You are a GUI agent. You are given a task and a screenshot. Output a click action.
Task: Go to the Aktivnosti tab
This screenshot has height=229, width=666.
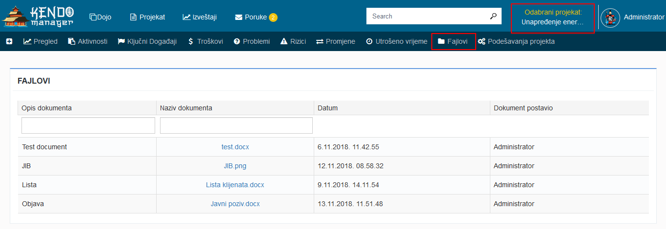(88, 42)
